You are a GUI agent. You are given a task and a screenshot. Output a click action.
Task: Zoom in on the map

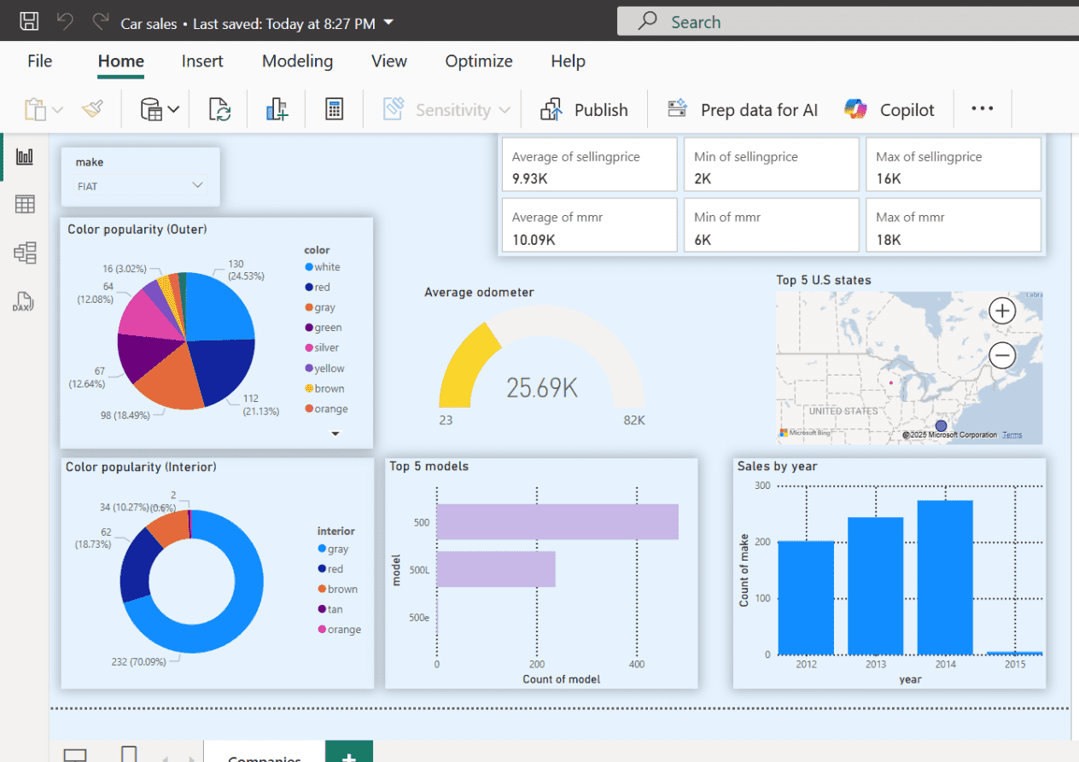[1002, 311]
